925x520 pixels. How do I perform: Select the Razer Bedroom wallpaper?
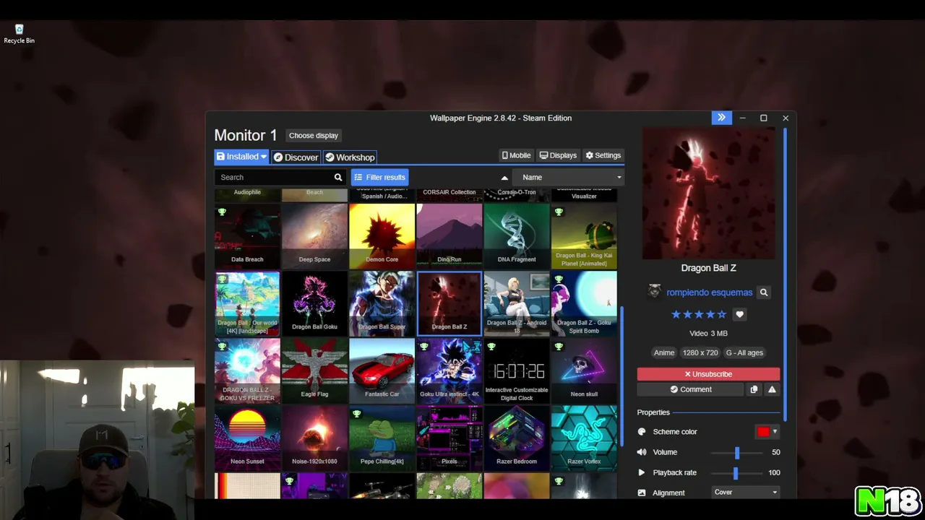point(517,438)
